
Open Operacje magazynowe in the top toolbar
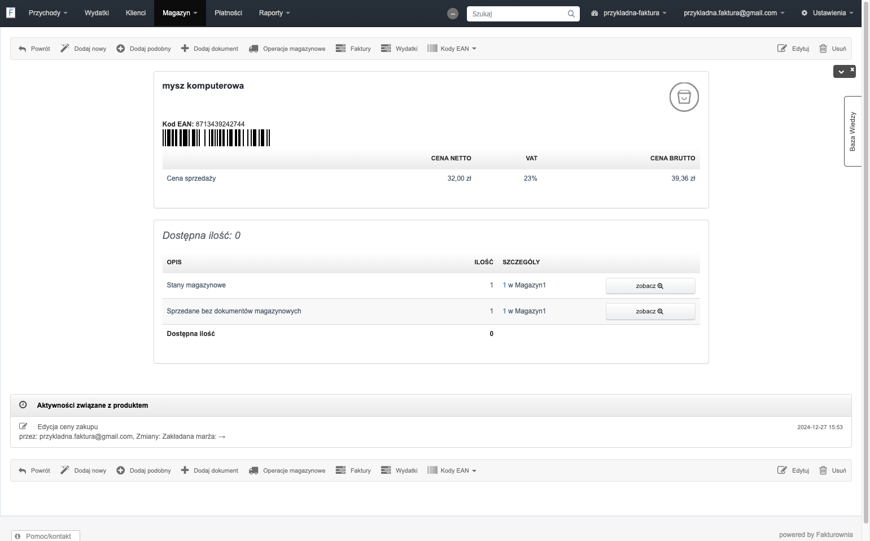pyautogui.click(x=287, y=49)
